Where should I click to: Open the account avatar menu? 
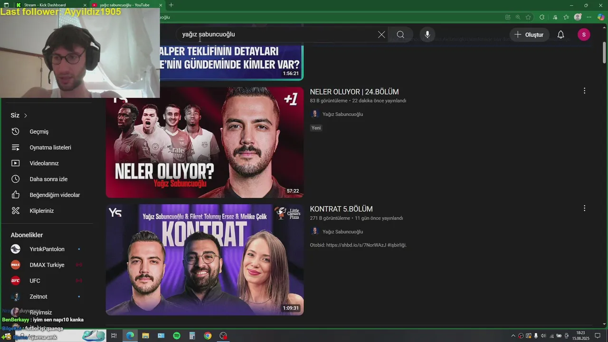coord(584,35)
